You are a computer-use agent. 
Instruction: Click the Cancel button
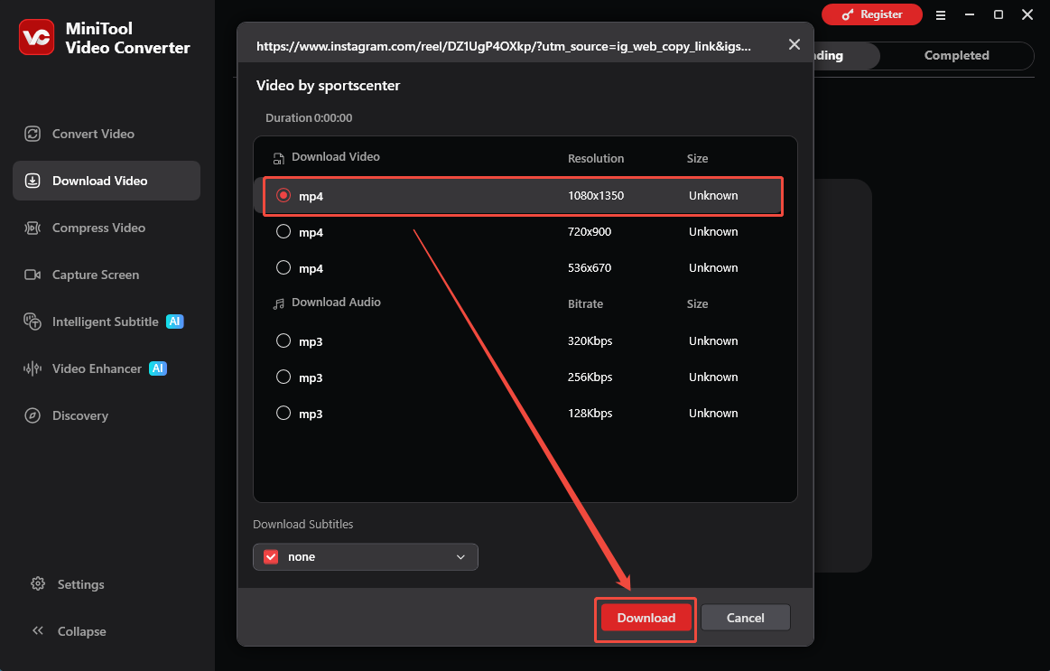746,618
